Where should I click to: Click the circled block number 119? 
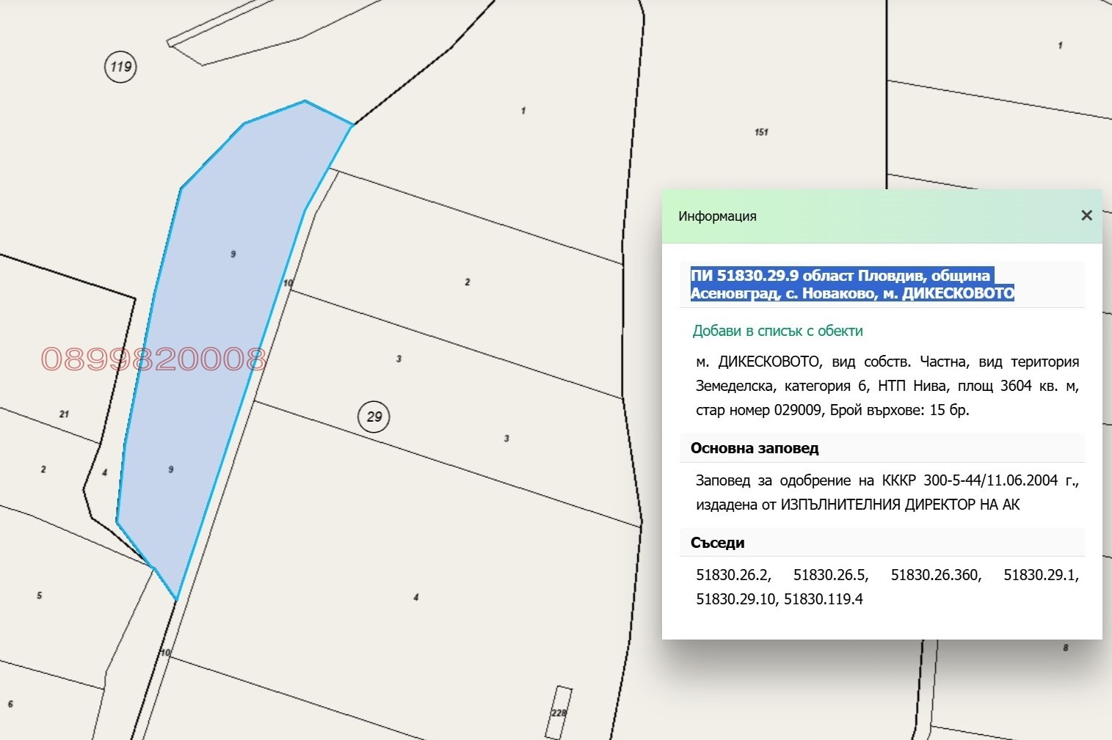click(120, 67)
